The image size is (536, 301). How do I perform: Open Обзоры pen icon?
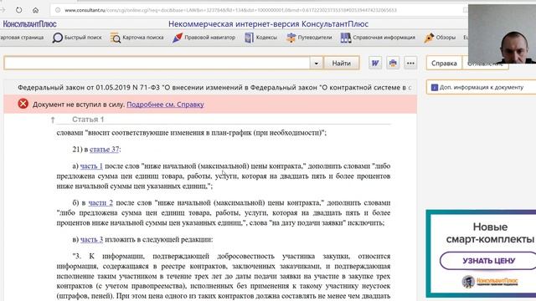click(429, 38)
